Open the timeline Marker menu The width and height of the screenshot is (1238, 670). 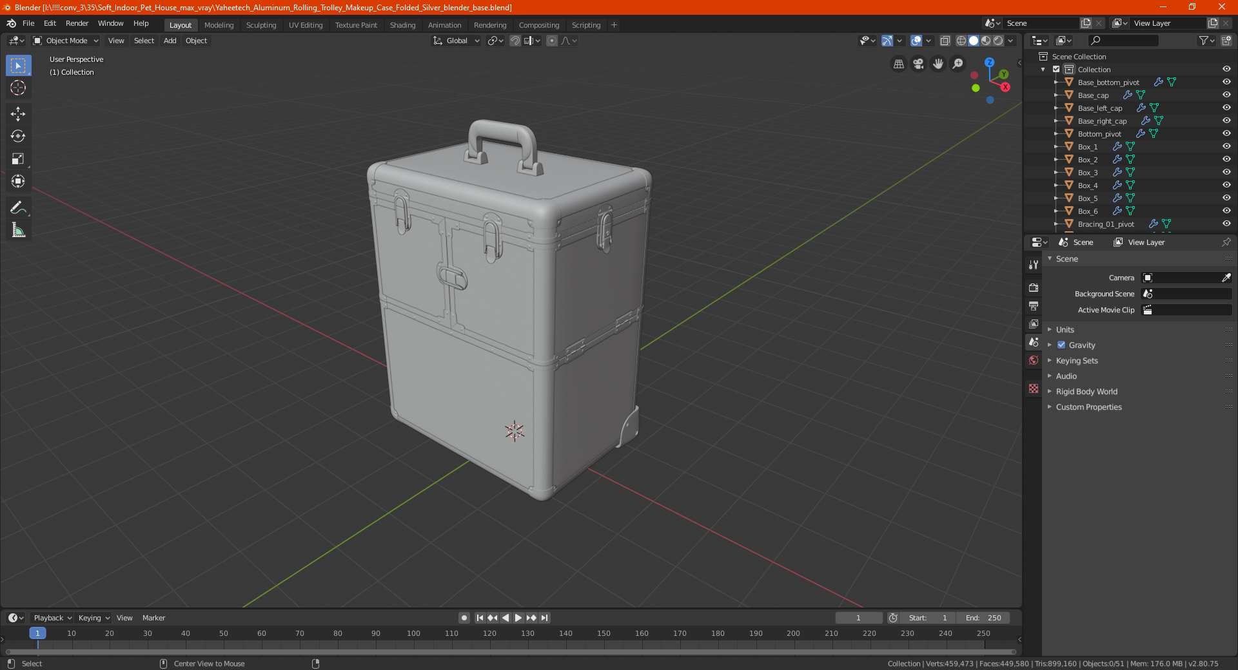tap(153, 618)
